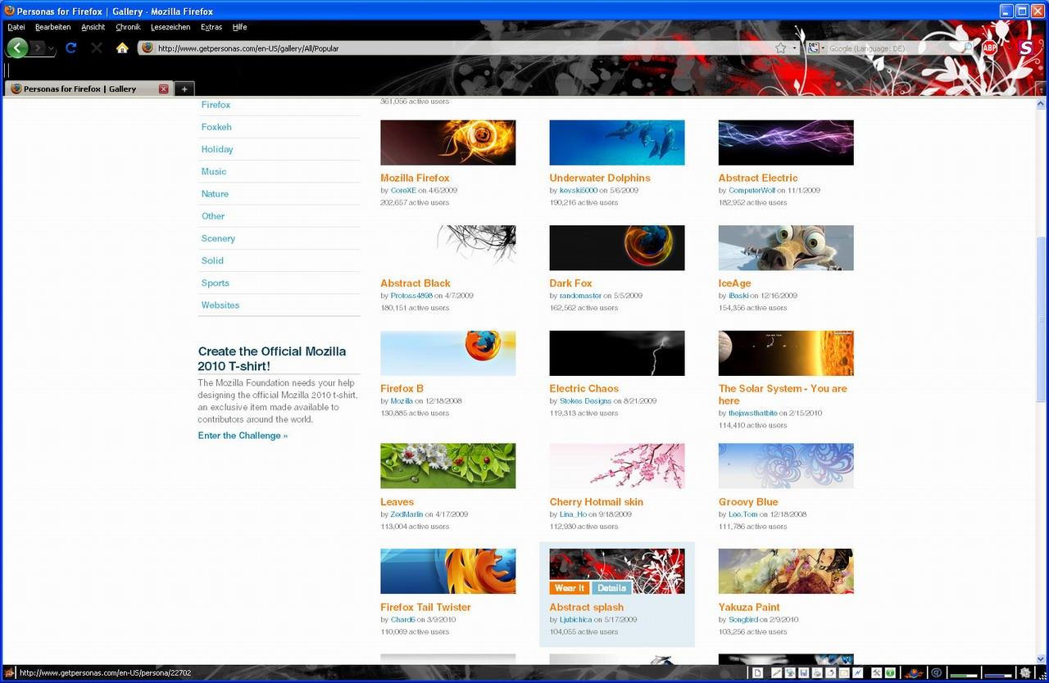1049x683 pixels.
Task: Open the Adblock Plus toolbar icon
Action: [989, 48]
